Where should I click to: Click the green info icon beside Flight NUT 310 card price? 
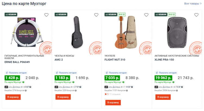pyautogui.click(x=123, y=82)
